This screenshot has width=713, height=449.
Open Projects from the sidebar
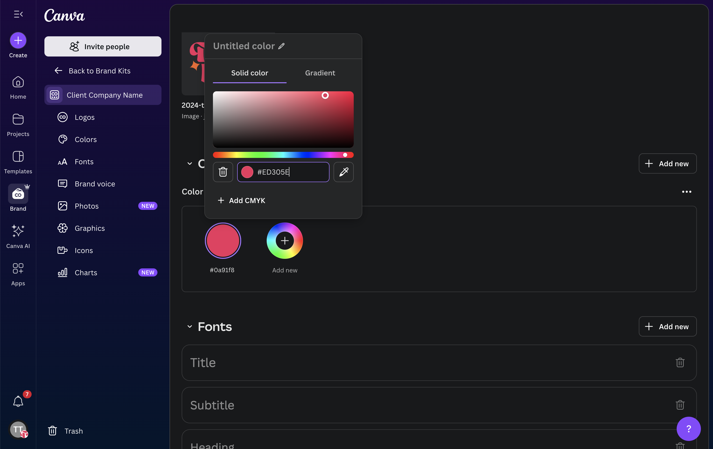click(x=18, y=125)
